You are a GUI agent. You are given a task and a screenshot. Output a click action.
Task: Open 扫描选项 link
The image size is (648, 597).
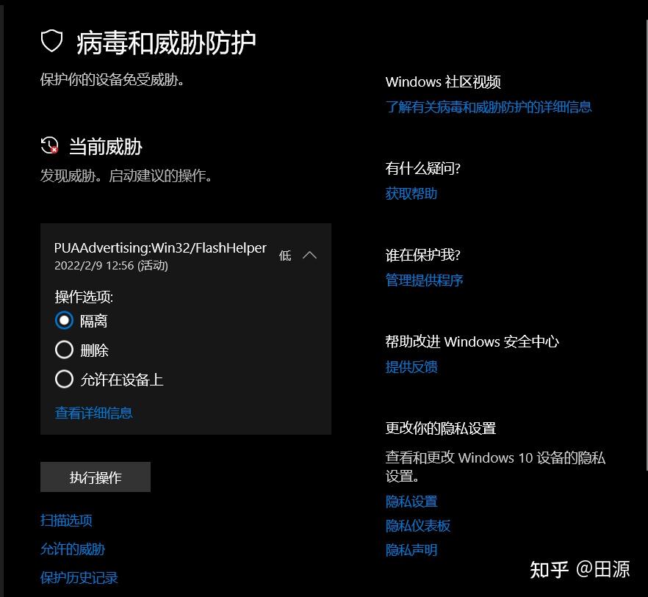tap(66, 520)
